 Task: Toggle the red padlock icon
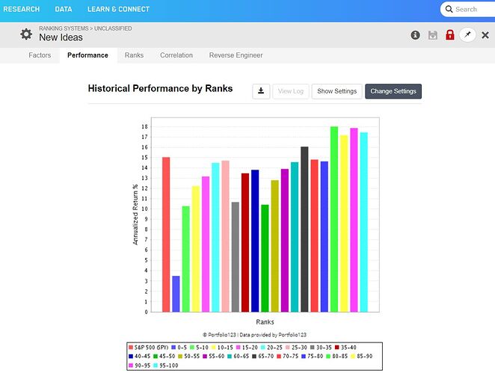pyautogui.click(x=450, y=34)
